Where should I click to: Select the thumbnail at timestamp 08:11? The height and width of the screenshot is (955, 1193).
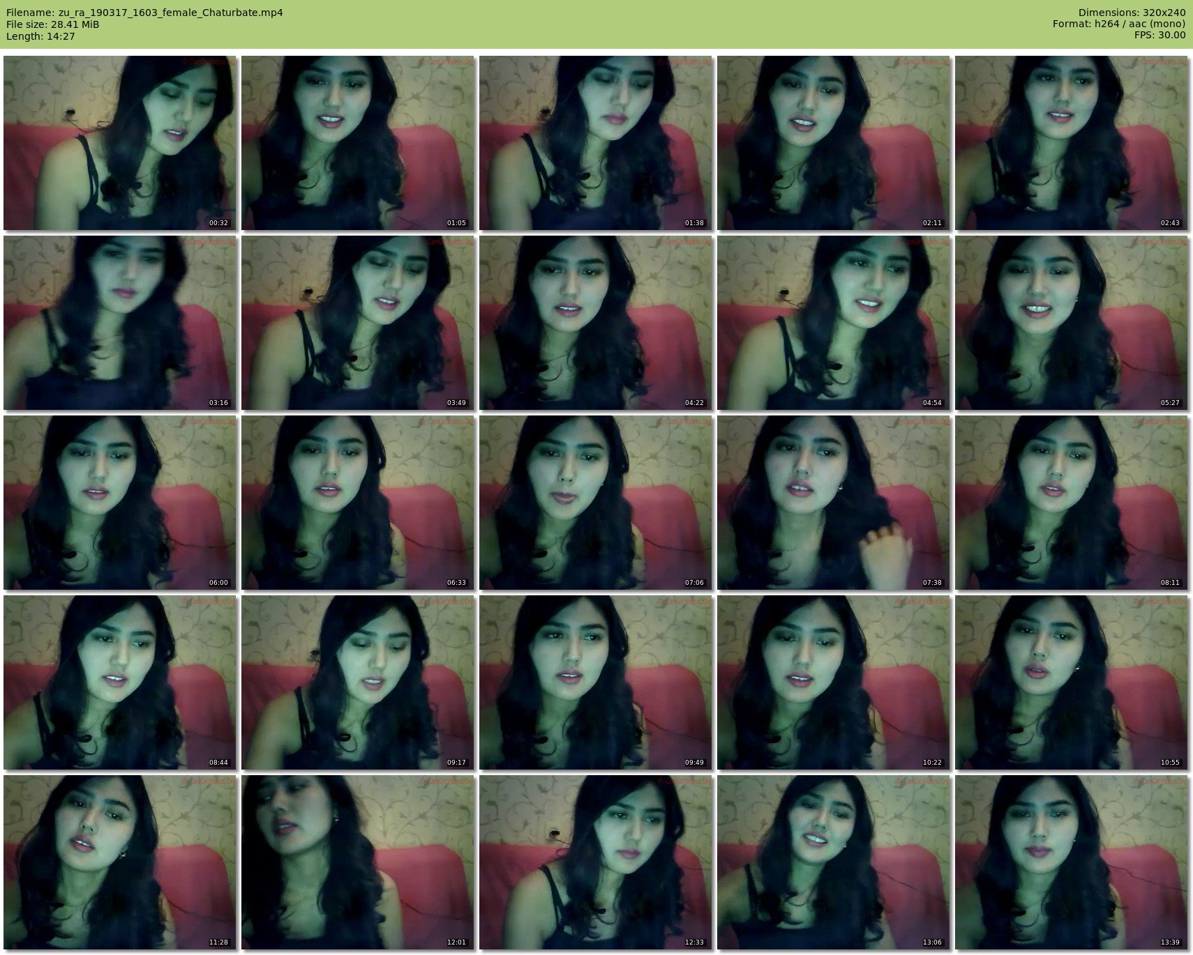tap(1072, 503)
